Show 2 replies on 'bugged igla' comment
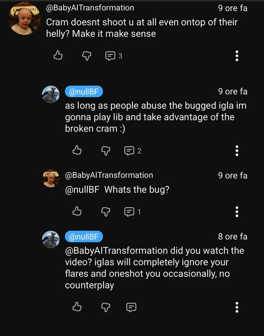Screen dimensions: 264x336 click(133, 151)
